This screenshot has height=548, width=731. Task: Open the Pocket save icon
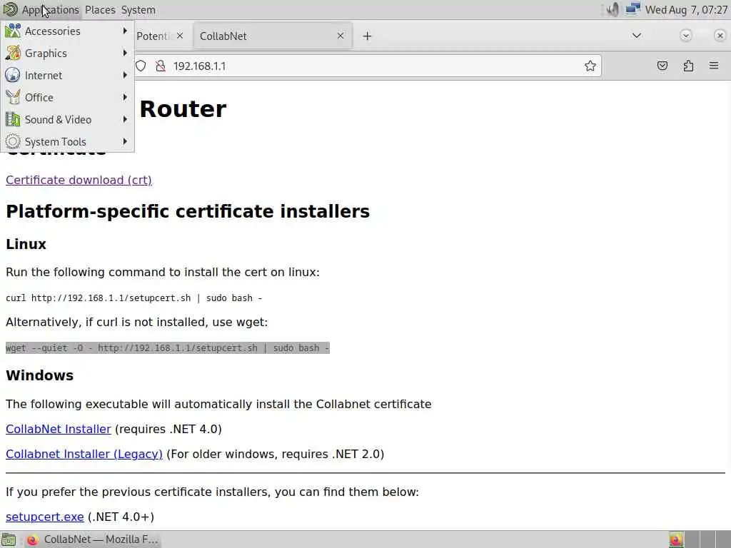662,66
